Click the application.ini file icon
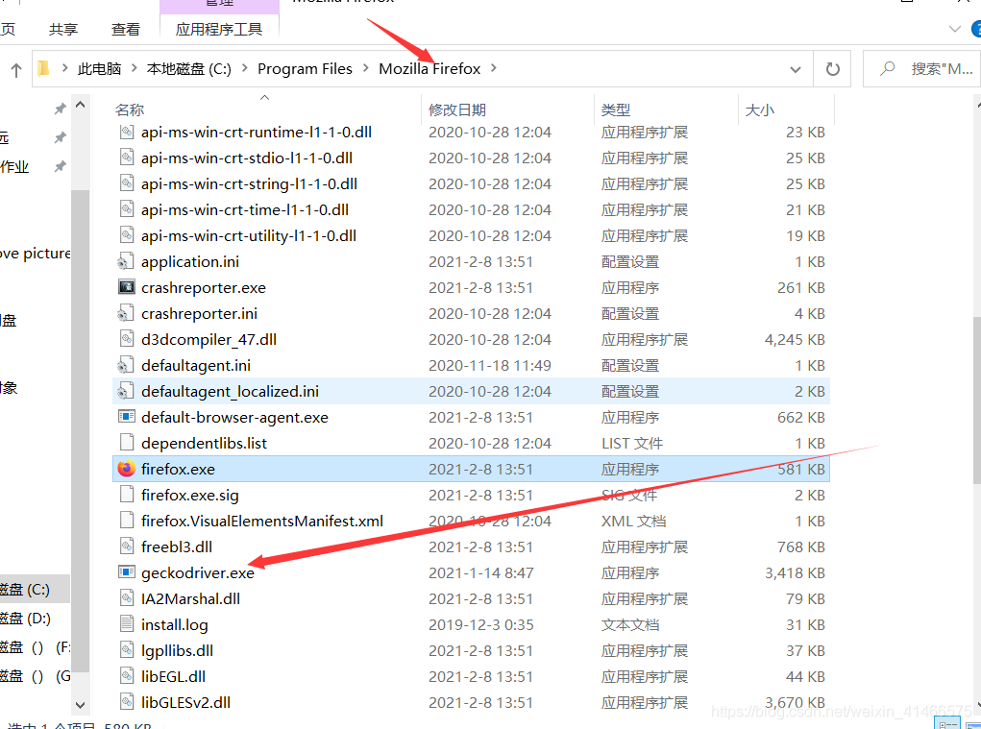 (x=127, y=261)
